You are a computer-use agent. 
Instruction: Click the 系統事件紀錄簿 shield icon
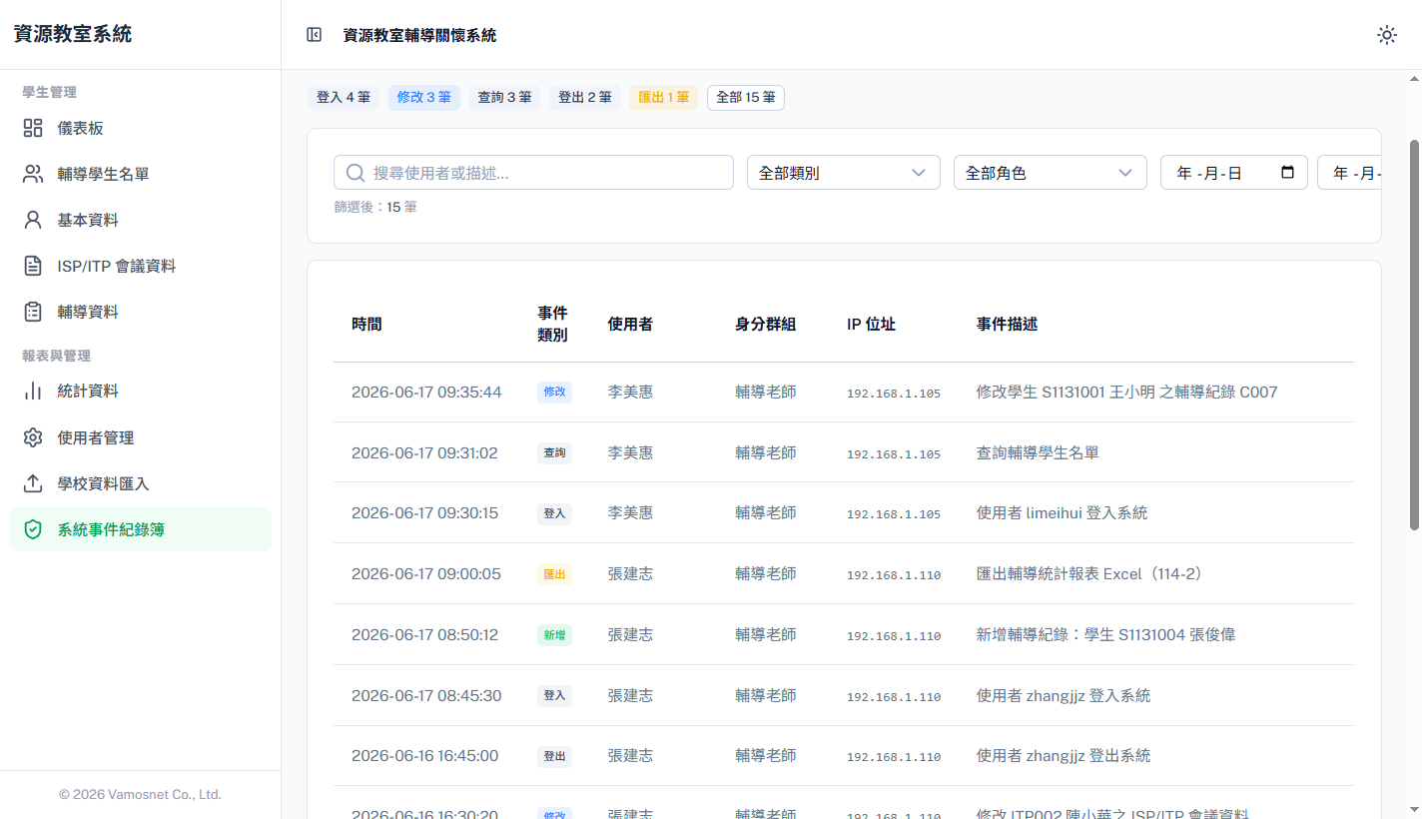(x=33, y=529)
